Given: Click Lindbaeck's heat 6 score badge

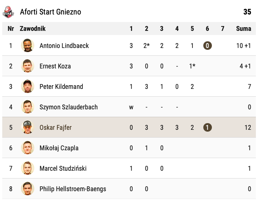Looking at the screenshot, I should click(207, 46).
